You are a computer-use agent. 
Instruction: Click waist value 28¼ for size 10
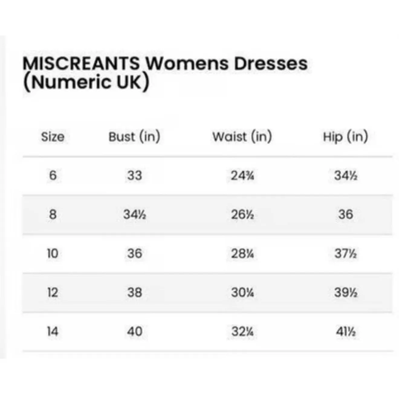pos(242,253)
